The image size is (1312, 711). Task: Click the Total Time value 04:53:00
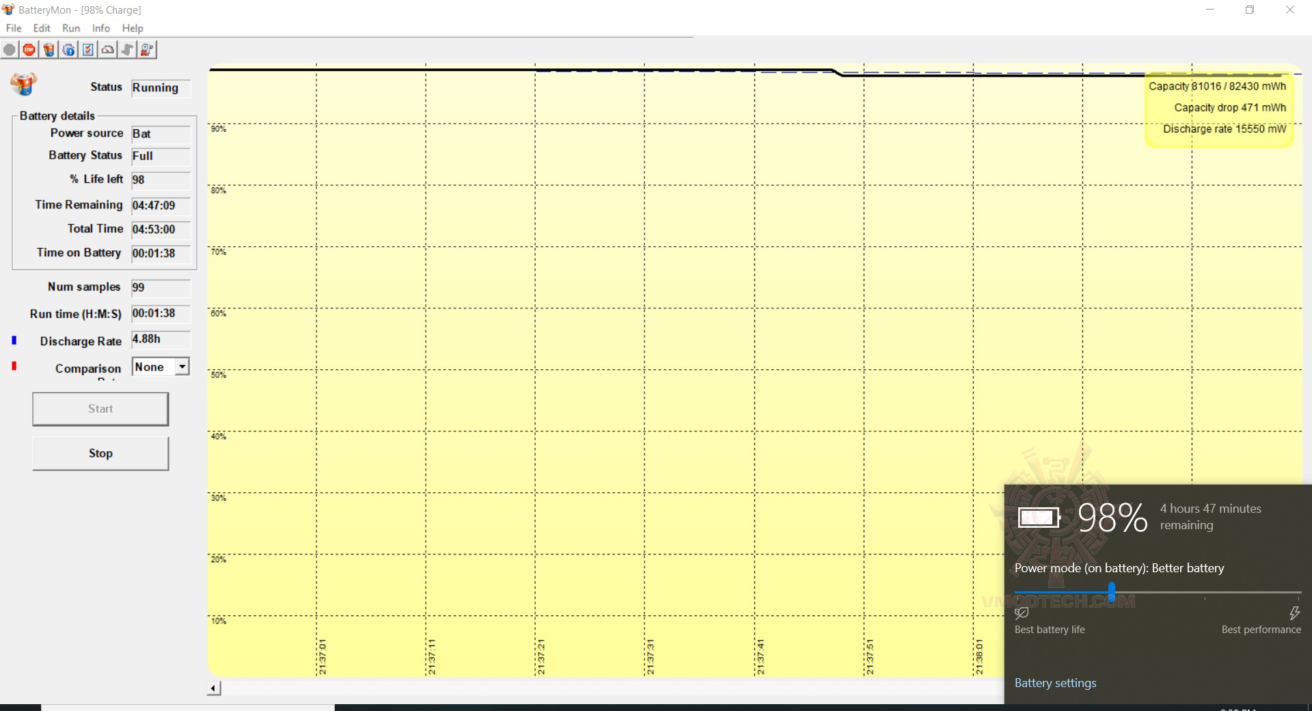161,230
